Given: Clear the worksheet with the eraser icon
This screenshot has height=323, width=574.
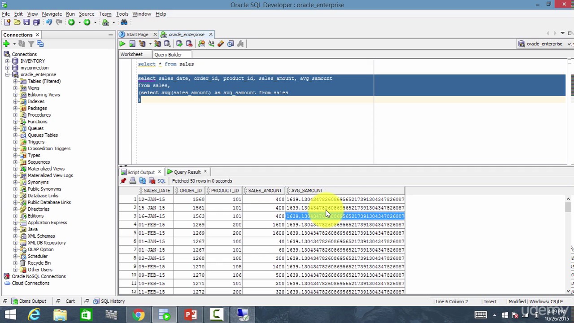Looking at the screenshot, I should coord(221,44).
